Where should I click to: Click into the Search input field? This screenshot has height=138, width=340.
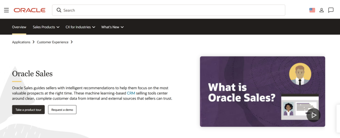click(168, 10)
